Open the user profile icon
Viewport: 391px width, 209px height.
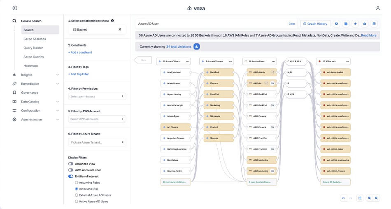[x=378, y=8]
